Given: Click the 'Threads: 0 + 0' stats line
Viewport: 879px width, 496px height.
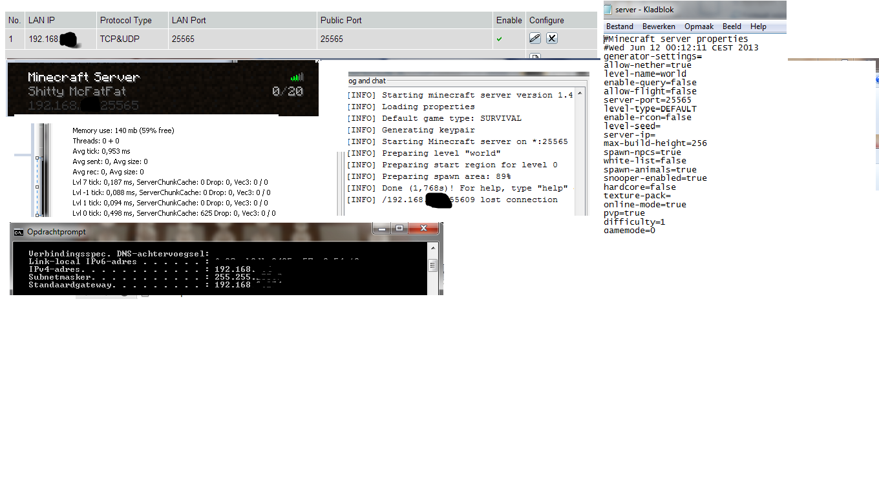Looking at the screenshot, I should tap(96, 141).
